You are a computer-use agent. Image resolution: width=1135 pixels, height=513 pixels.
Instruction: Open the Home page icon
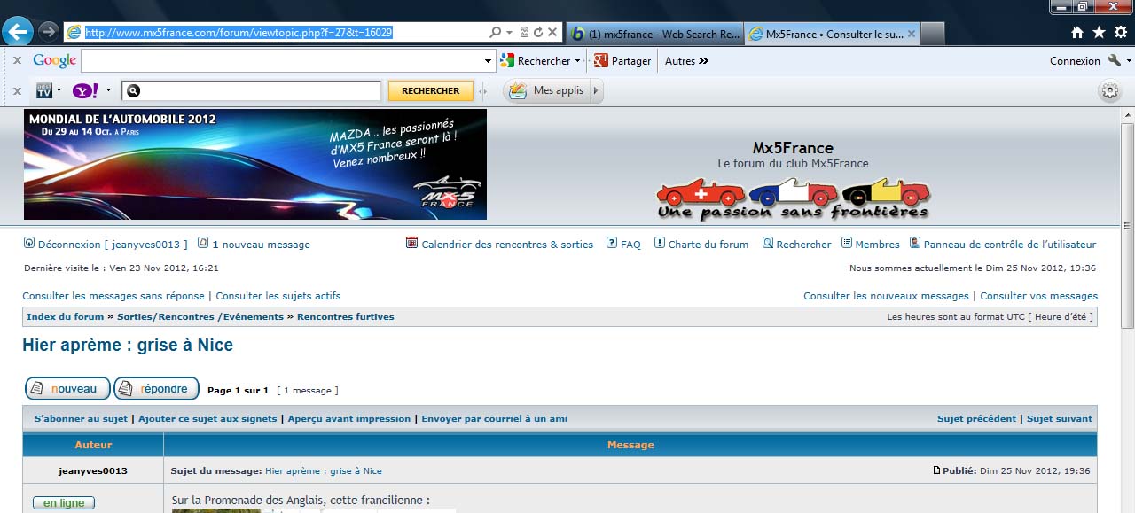[x=1077, y=33]
